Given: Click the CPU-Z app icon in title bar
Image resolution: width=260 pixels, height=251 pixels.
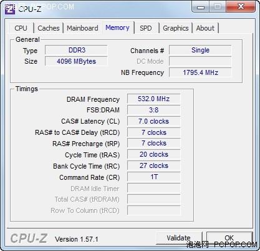Looking at the screenshot, I should point(9,9).
